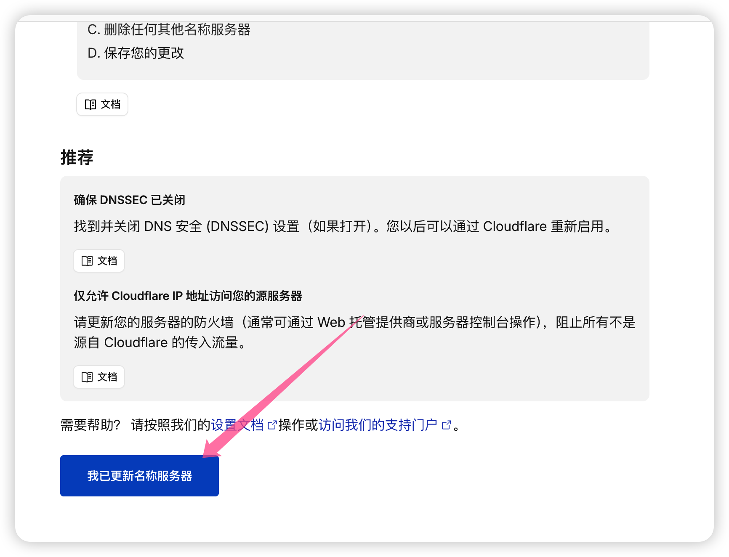Click the book icon under the DNSSEC description
Viewport: 729px width, 557px height.
point(87,261)
